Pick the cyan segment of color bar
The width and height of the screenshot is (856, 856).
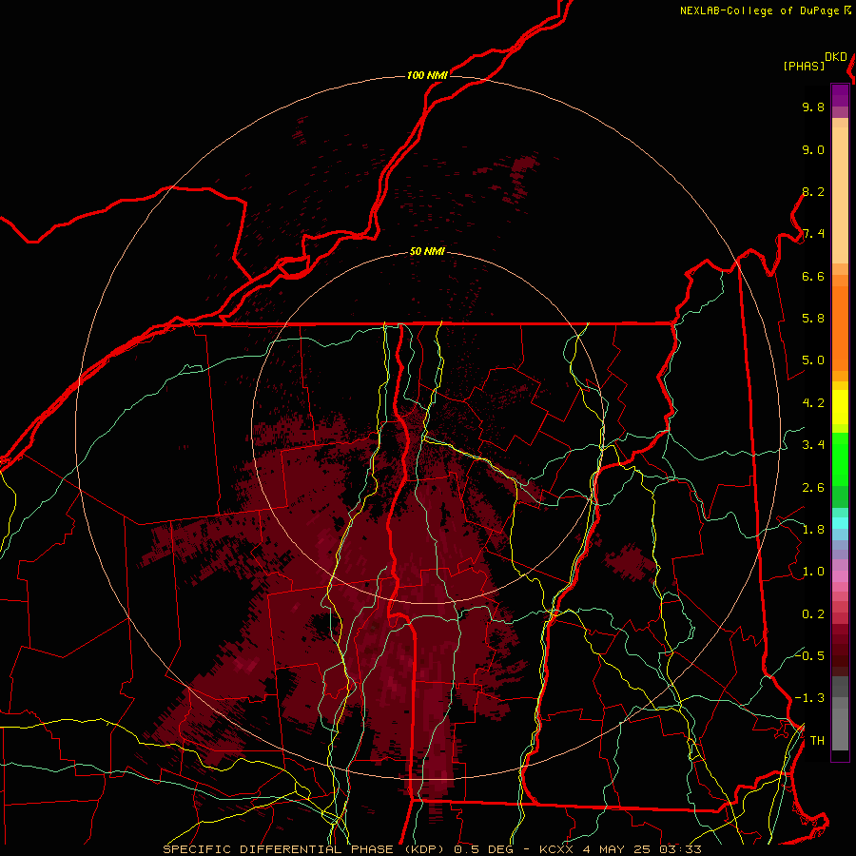coord(840,523)
